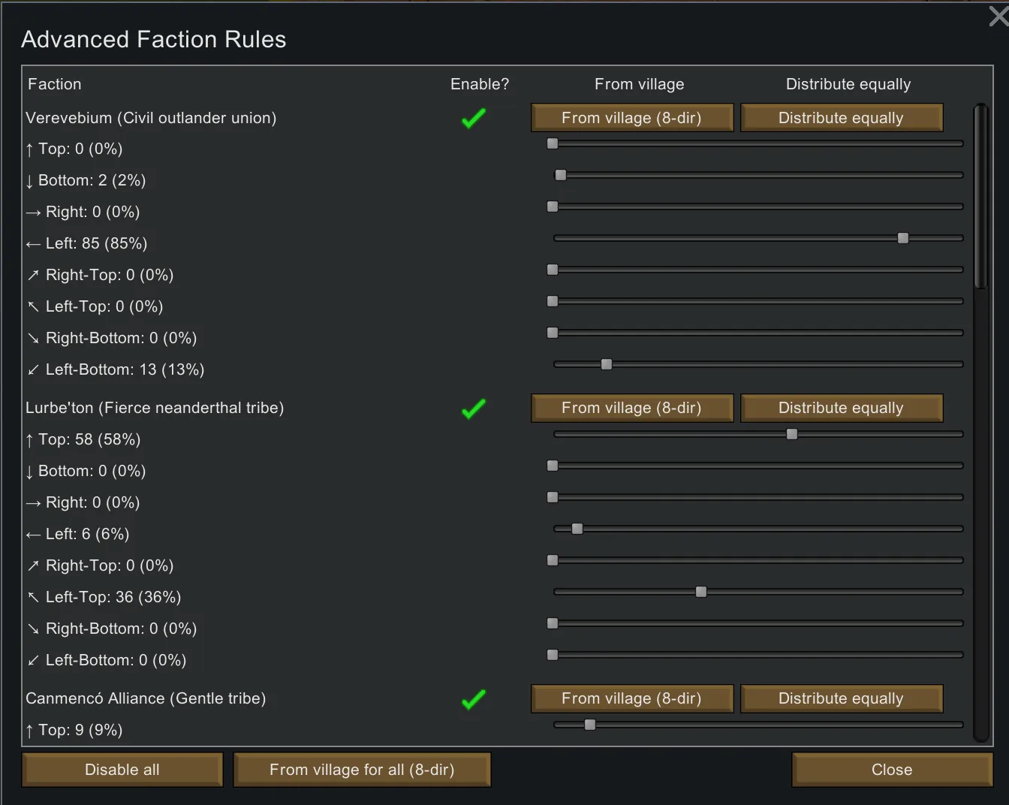This screenshot has height=805, width=1009.
Task: Click Lurbe'ton's Top 58% slider handle
Action: tap(792, 434)
